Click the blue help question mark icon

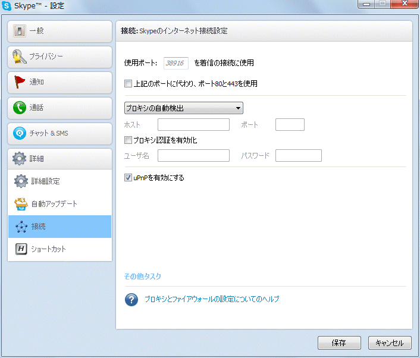[131, 300]
